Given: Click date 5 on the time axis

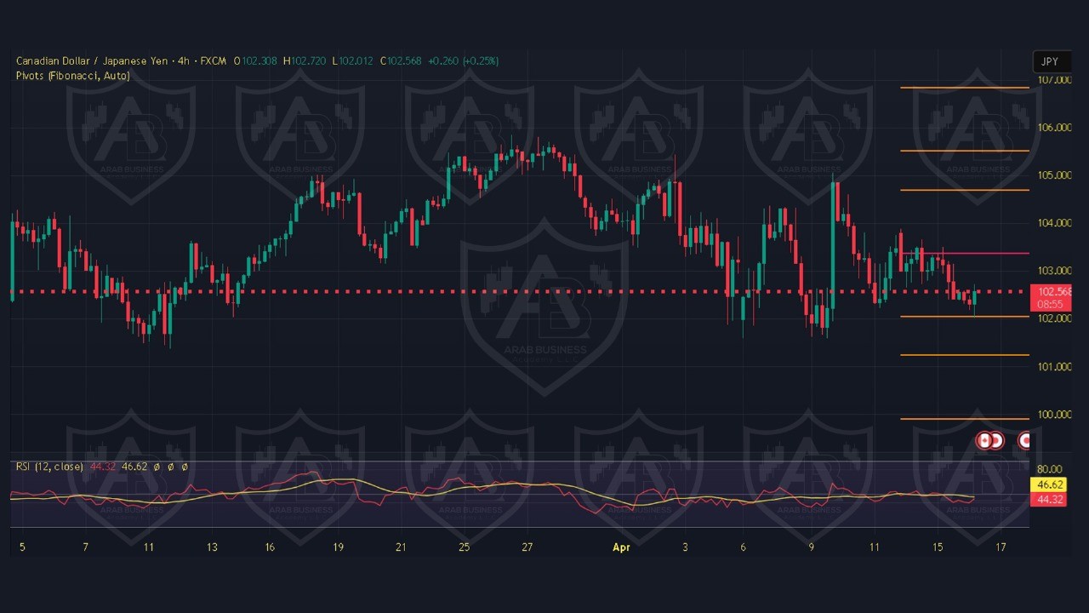Looking at the screenshot, I should (x=22, y=547).
